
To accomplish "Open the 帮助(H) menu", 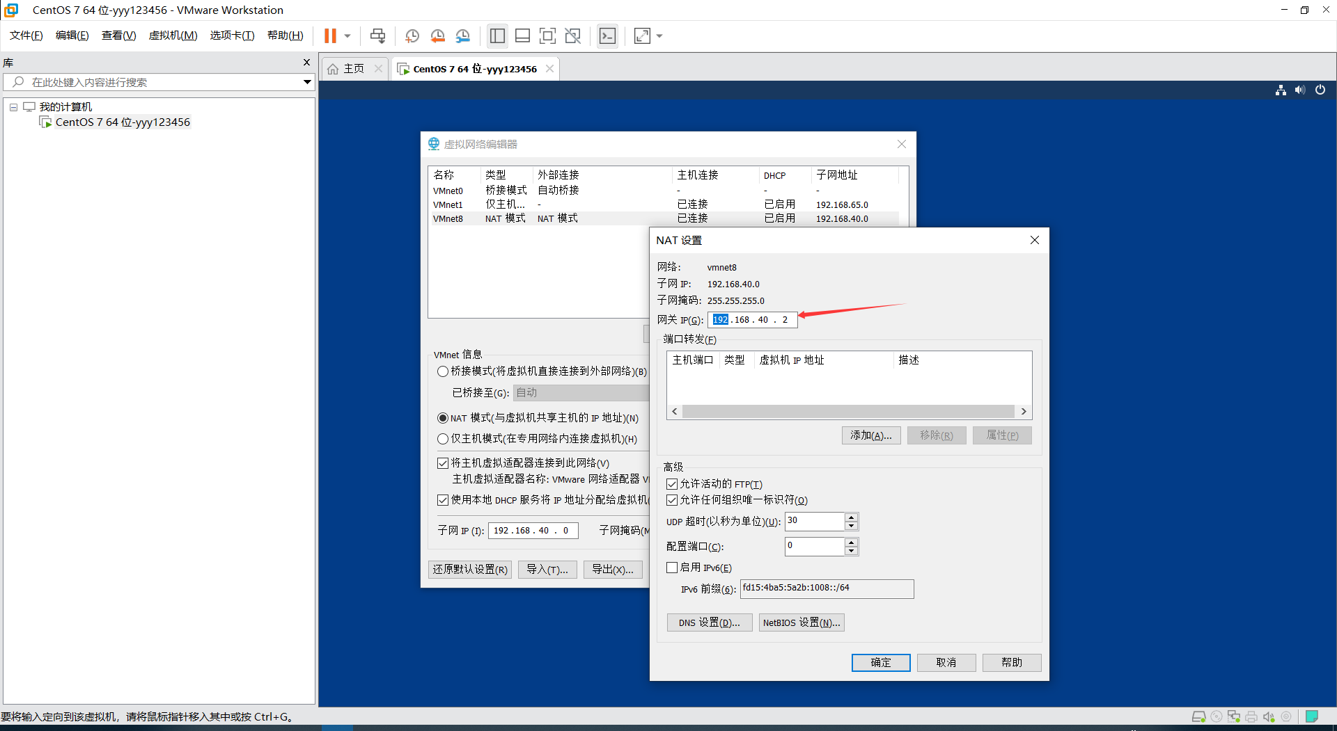I will (x=286, y=35).
